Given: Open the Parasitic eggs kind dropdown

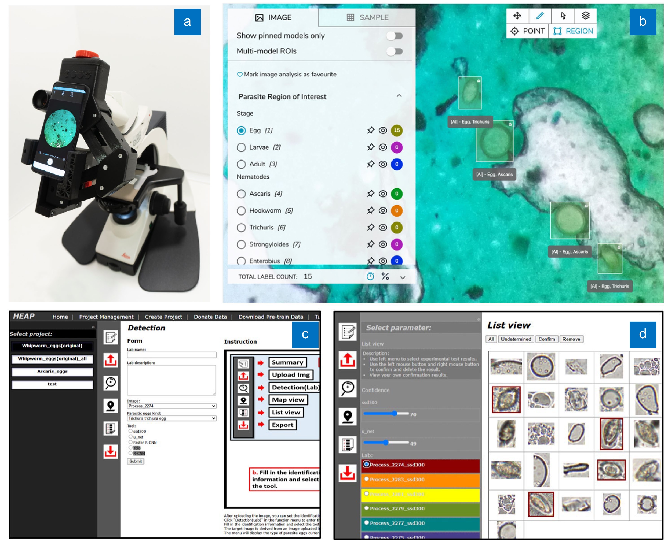Looking at the screenshot, I should click(171, 419).
